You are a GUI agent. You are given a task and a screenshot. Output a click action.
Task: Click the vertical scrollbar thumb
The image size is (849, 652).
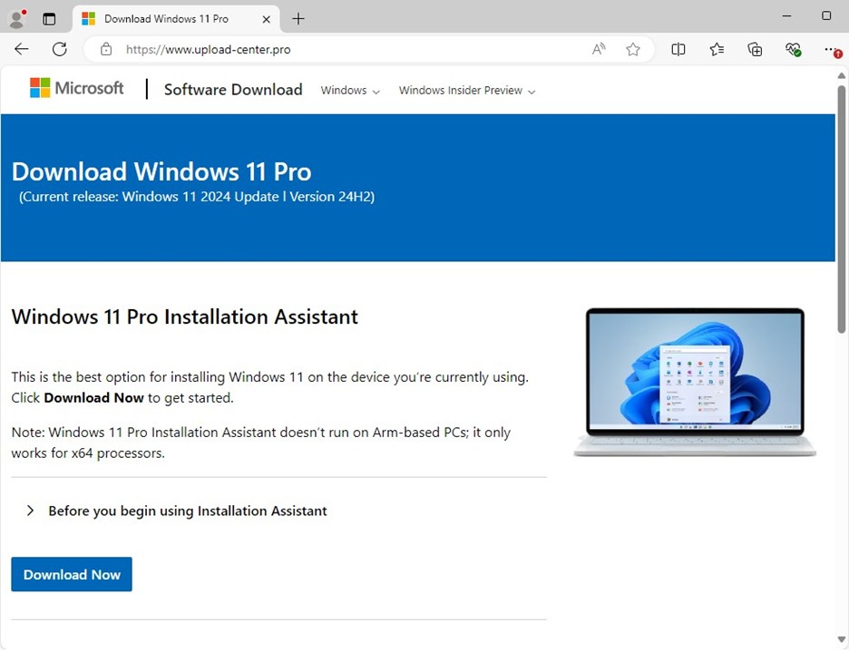pos(842,209)
